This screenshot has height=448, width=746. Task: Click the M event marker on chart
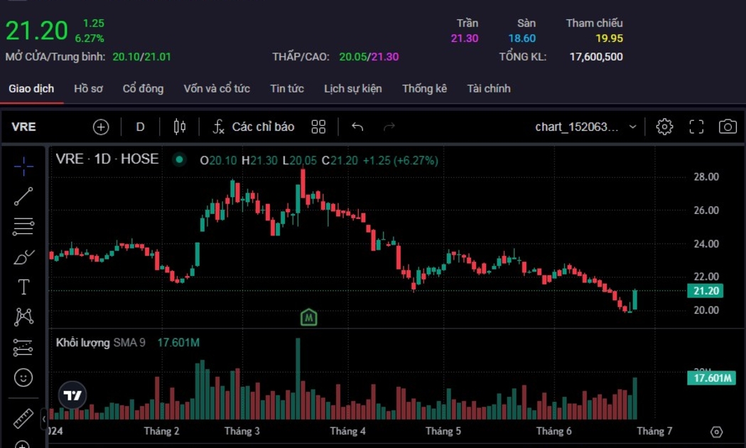tap(308, 317)
